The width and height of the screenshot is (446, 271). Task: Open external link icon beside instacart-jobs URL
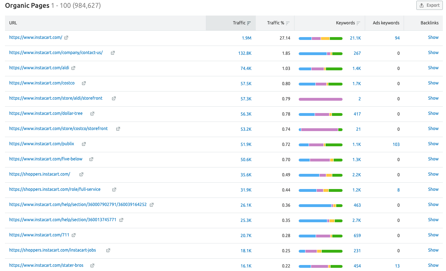coord(108,250)
